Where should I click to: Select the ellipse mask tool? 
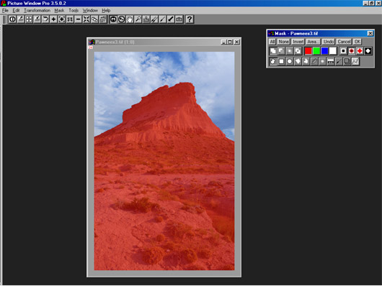pyautogui.click(x=290, y=62)
